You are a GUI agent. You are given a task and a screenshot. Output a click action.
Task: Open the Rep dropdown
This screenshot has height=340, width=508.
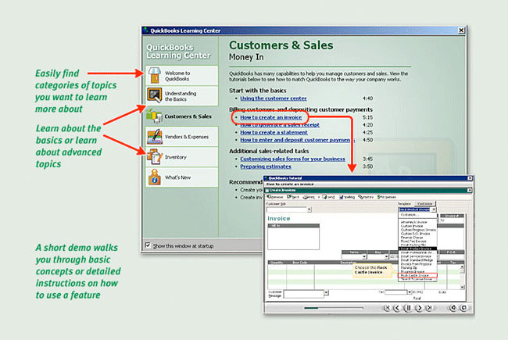(x=386, y=256)
